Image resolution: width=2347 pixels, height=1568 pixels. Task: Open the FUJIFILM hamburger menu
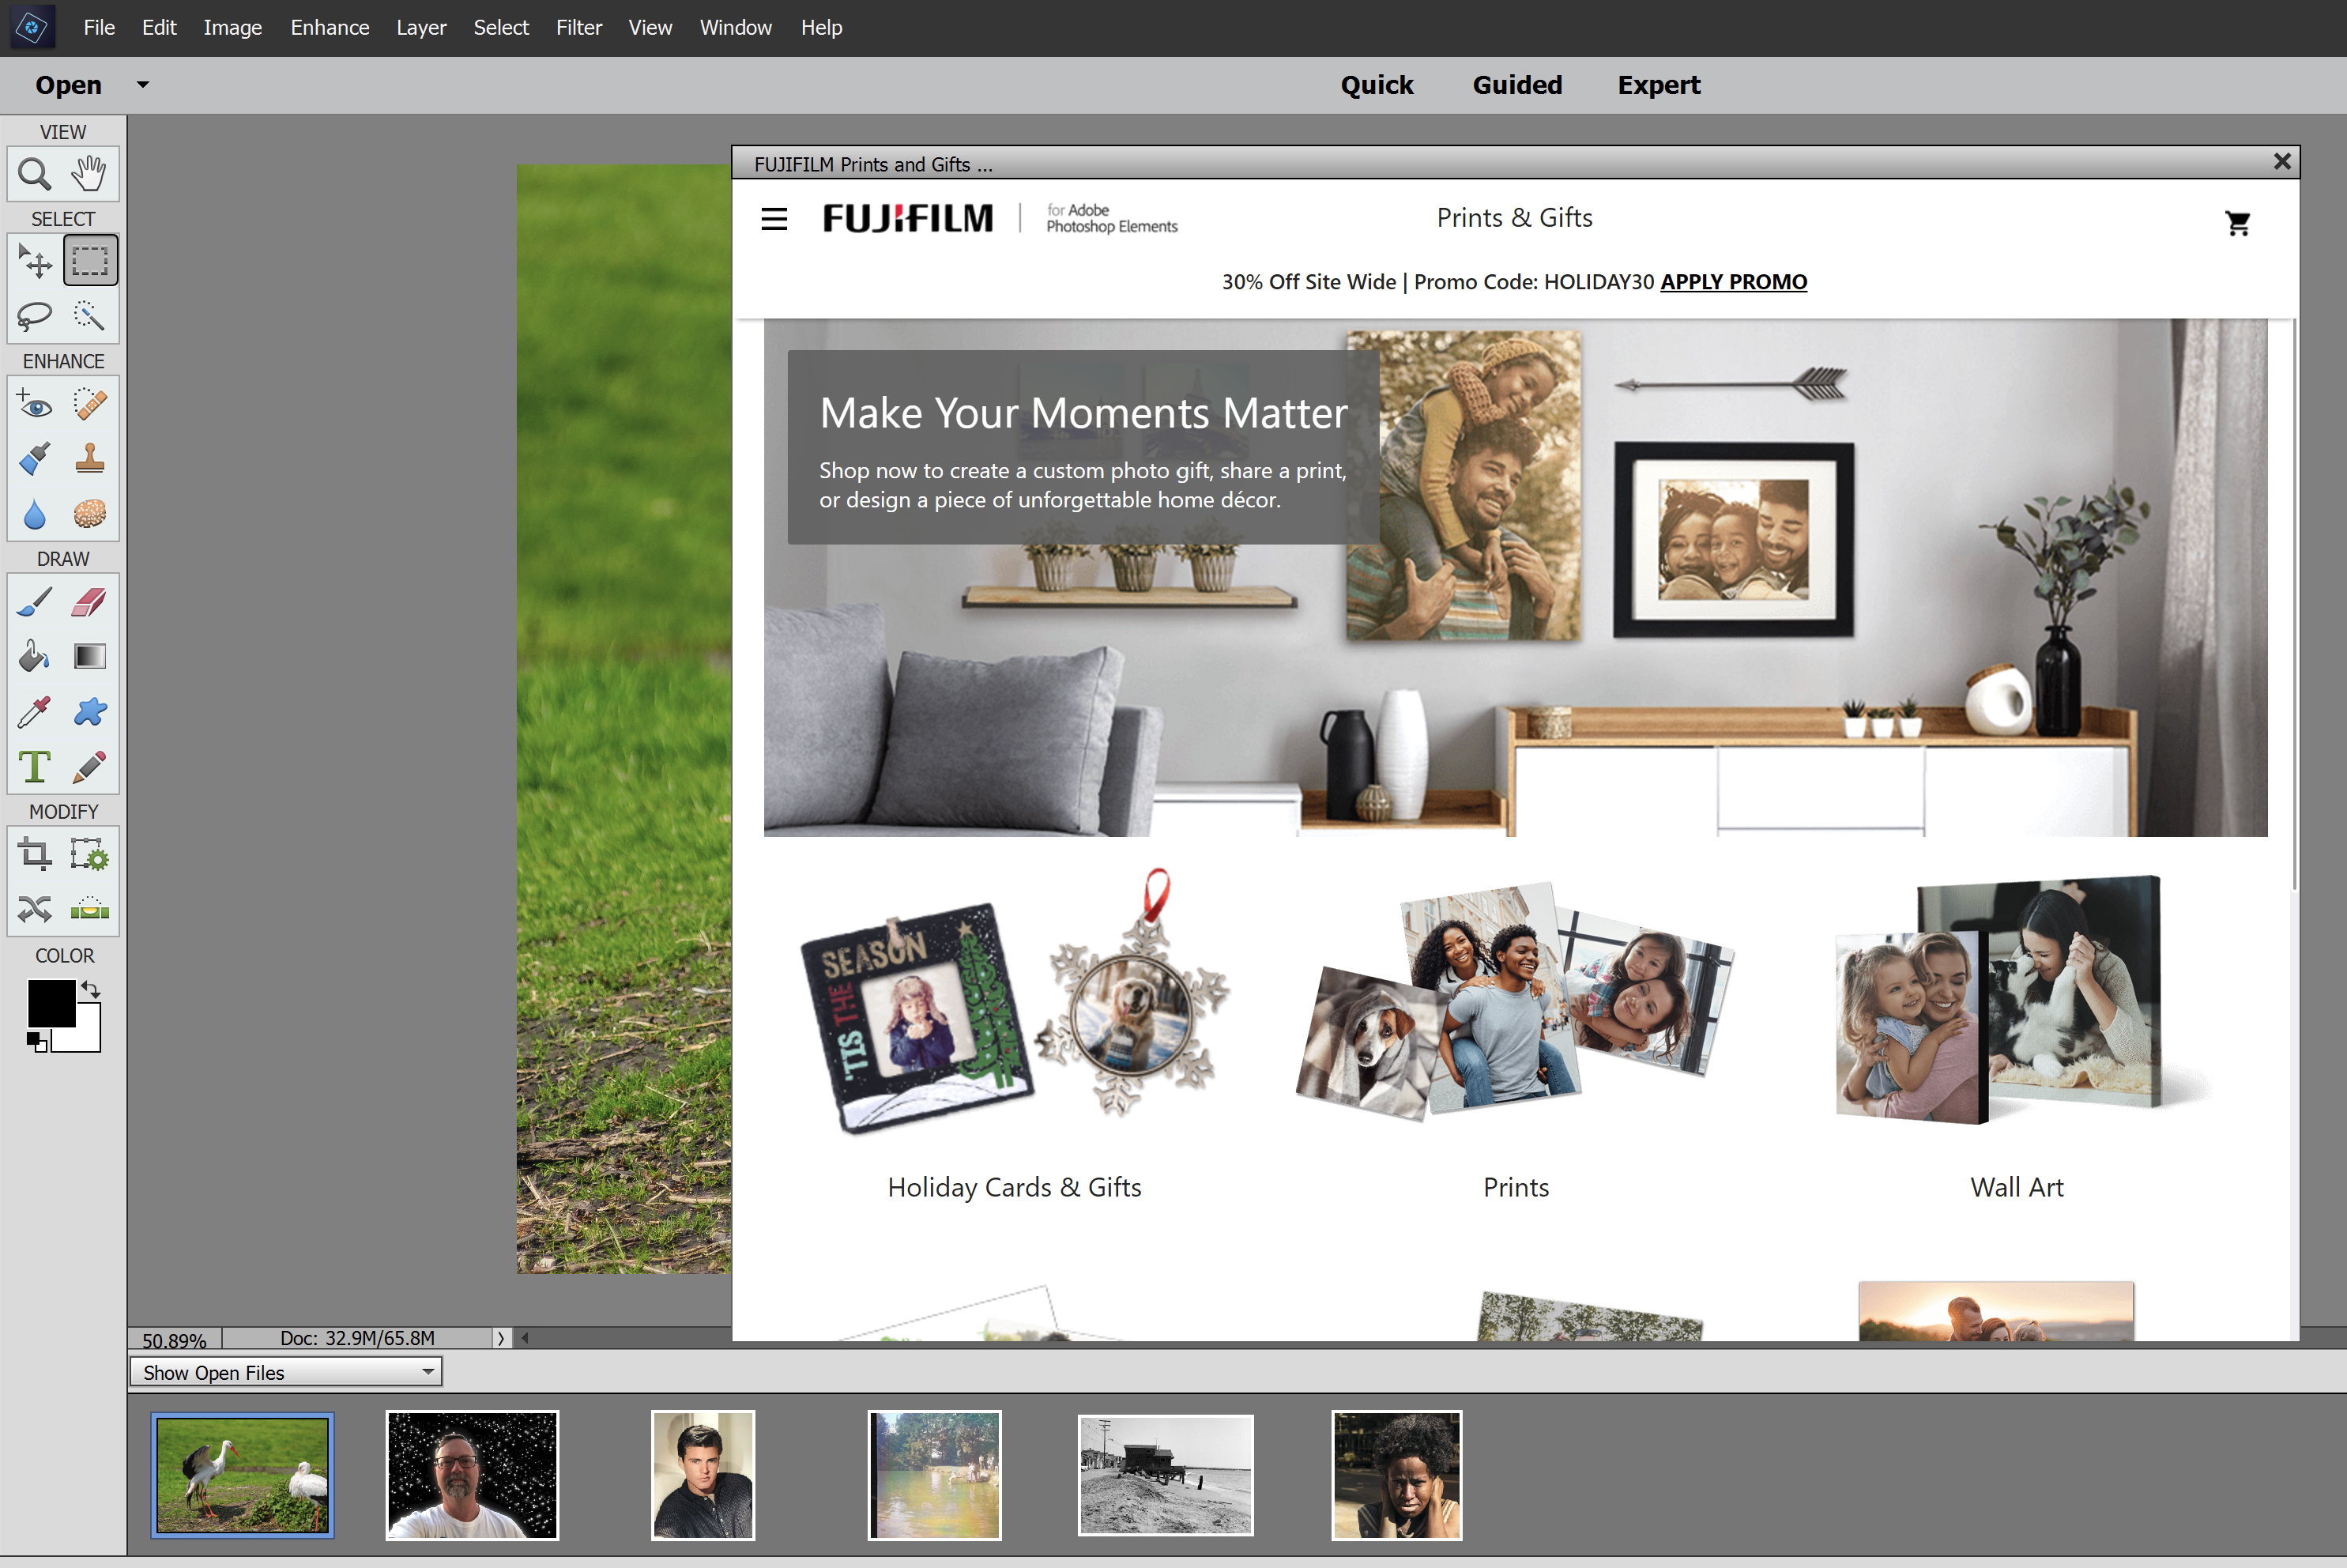774,219
